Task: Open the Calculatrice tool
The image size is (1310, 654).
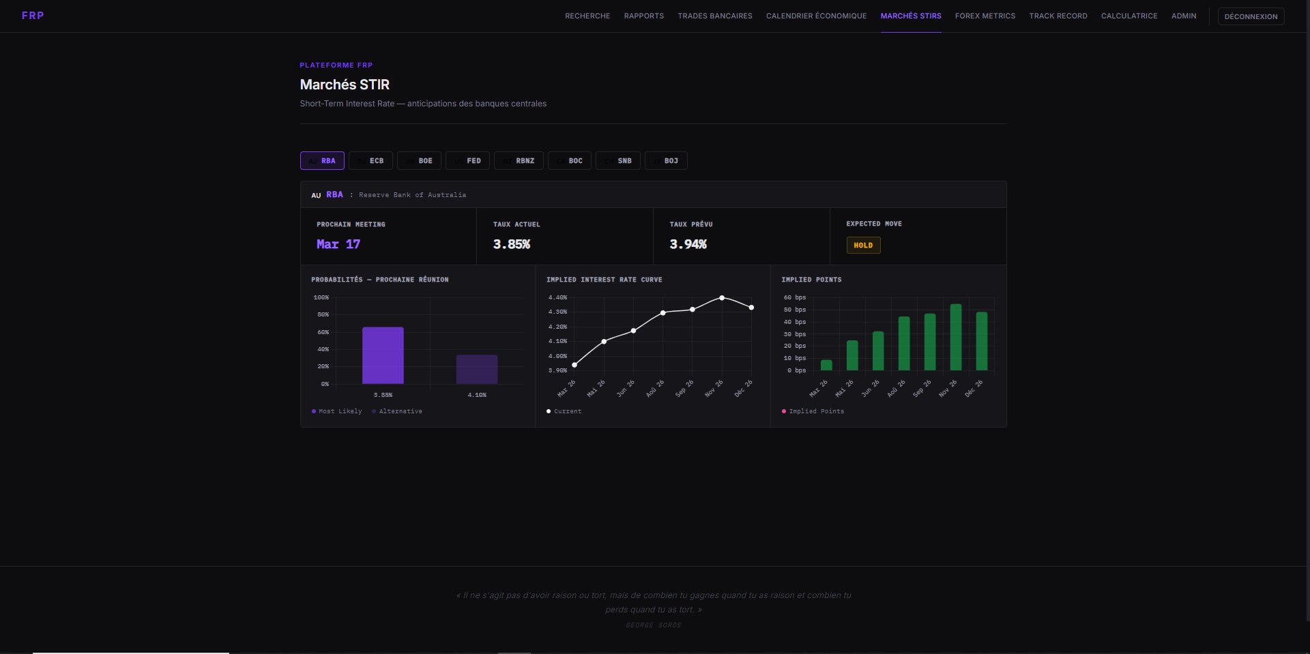Action: (1129, 16)
